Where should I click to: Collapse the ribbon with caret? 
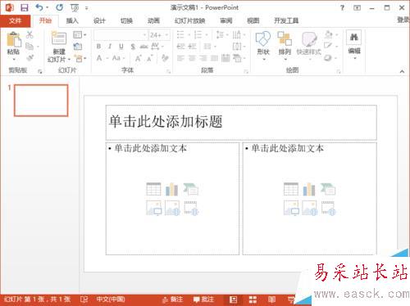pos(402,71)
